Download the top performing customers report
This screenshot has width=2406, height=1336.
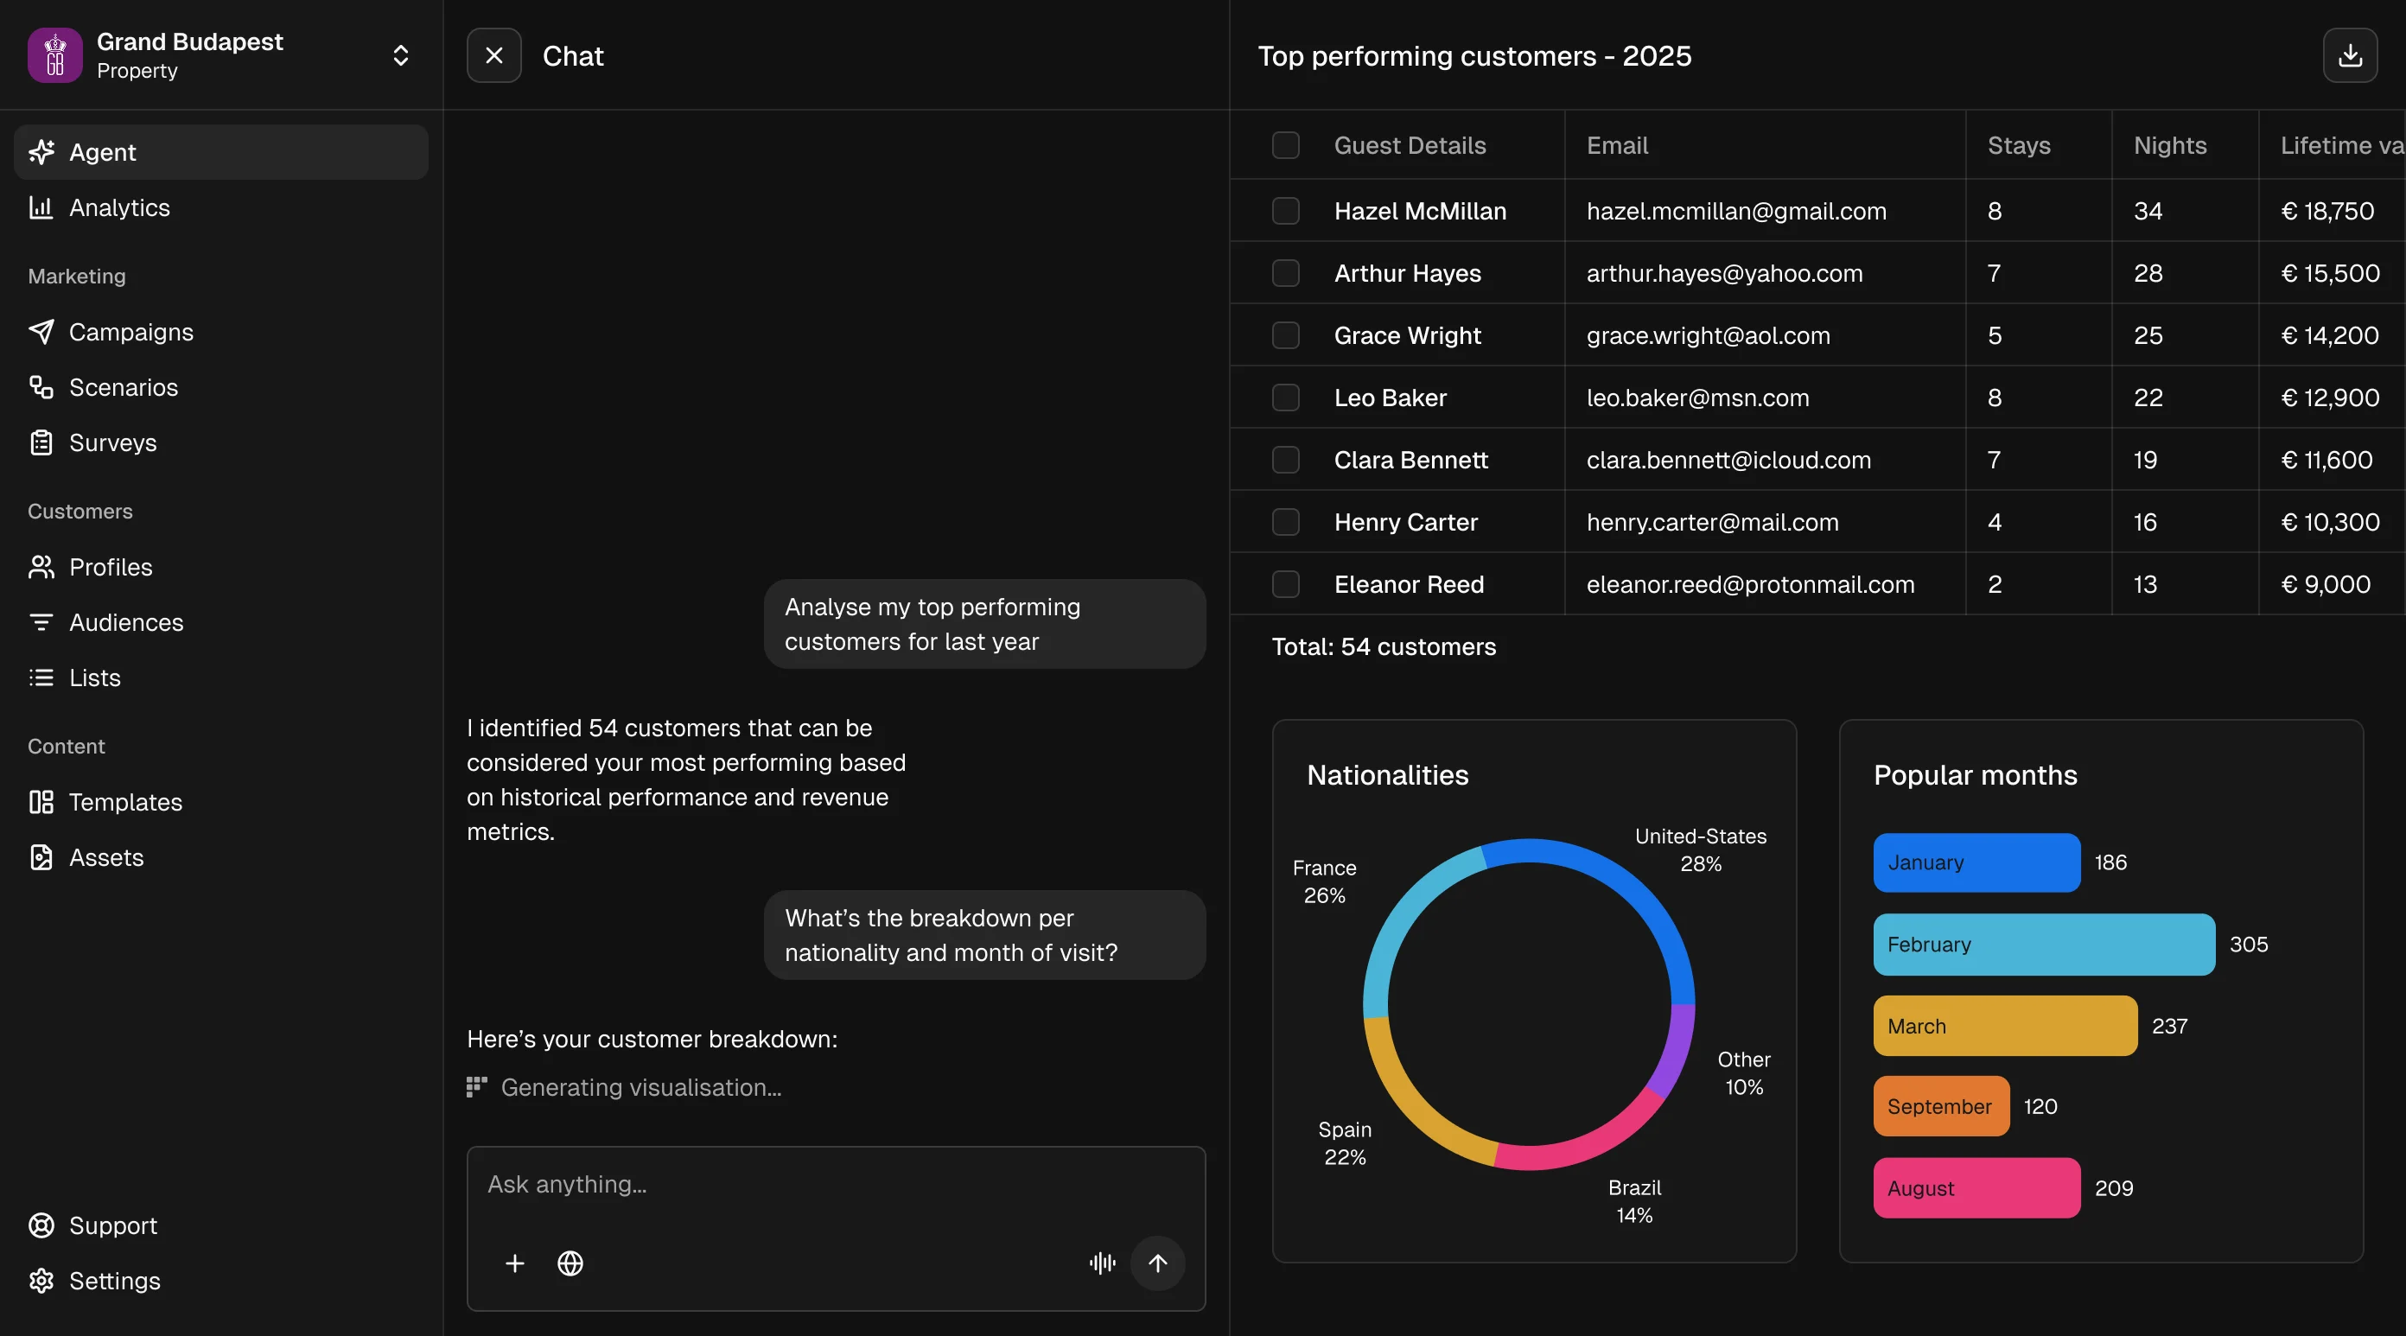tap(2350, 55)
